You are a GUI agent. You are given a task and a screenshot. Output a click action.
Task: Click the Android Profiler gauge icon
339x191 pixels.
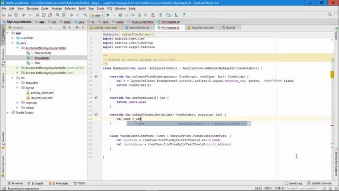133,15
